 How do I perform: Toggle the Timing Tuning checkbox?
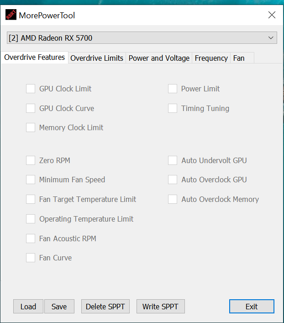[173, 108]
